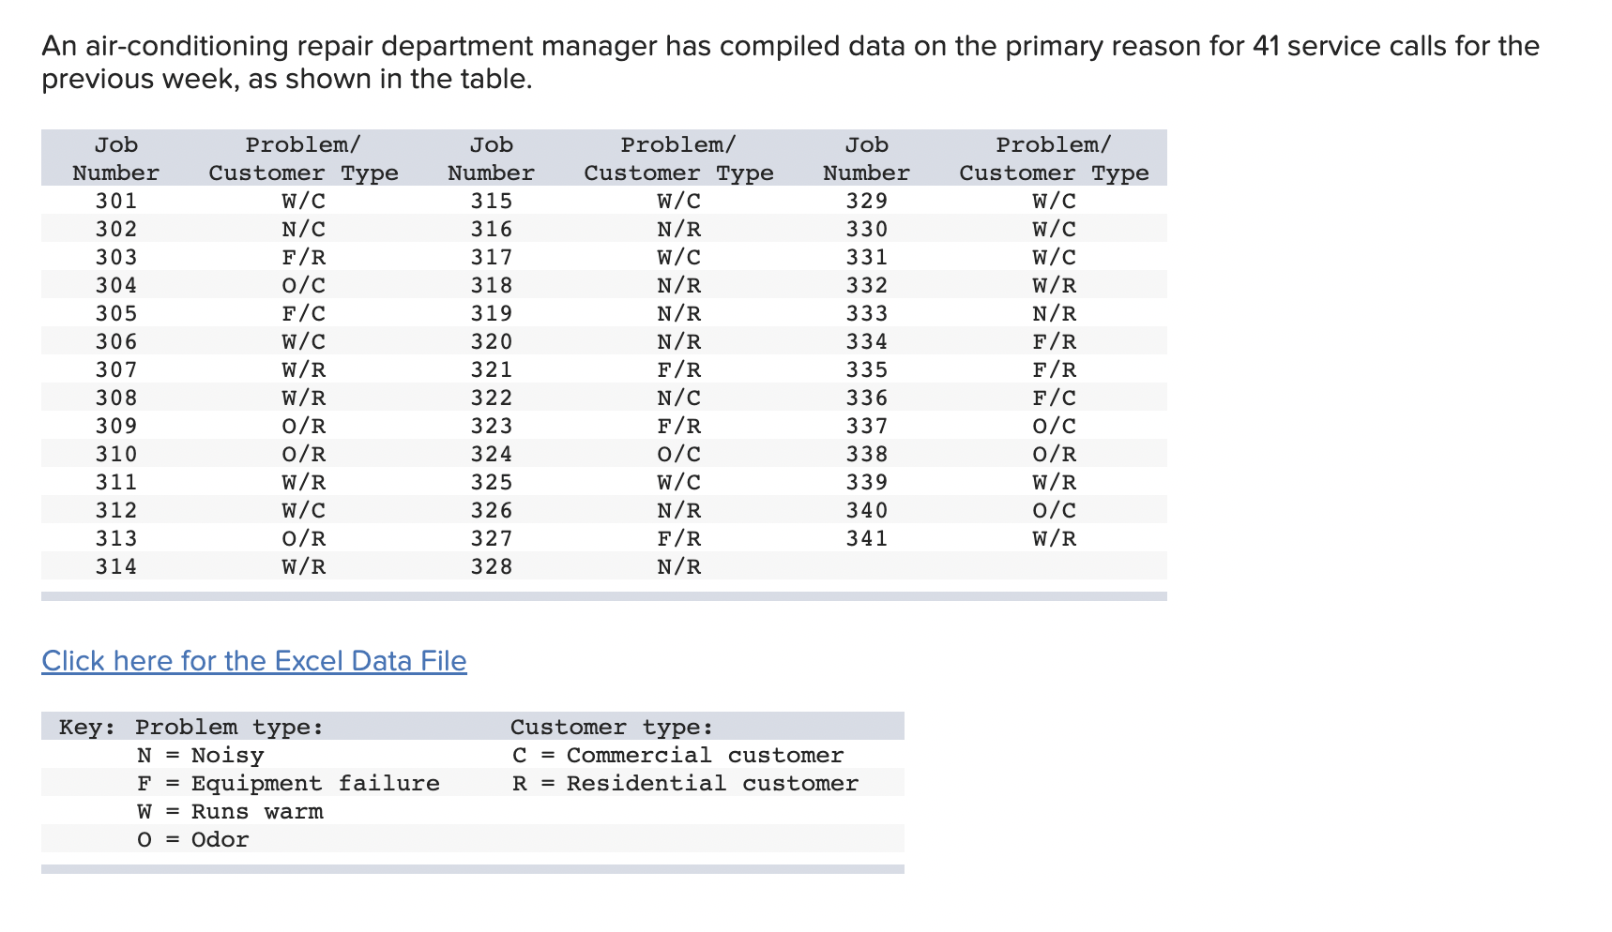This screenshot has width=1612, height=932.
Task: Select job number 329 cell
Action: point(867,201)
